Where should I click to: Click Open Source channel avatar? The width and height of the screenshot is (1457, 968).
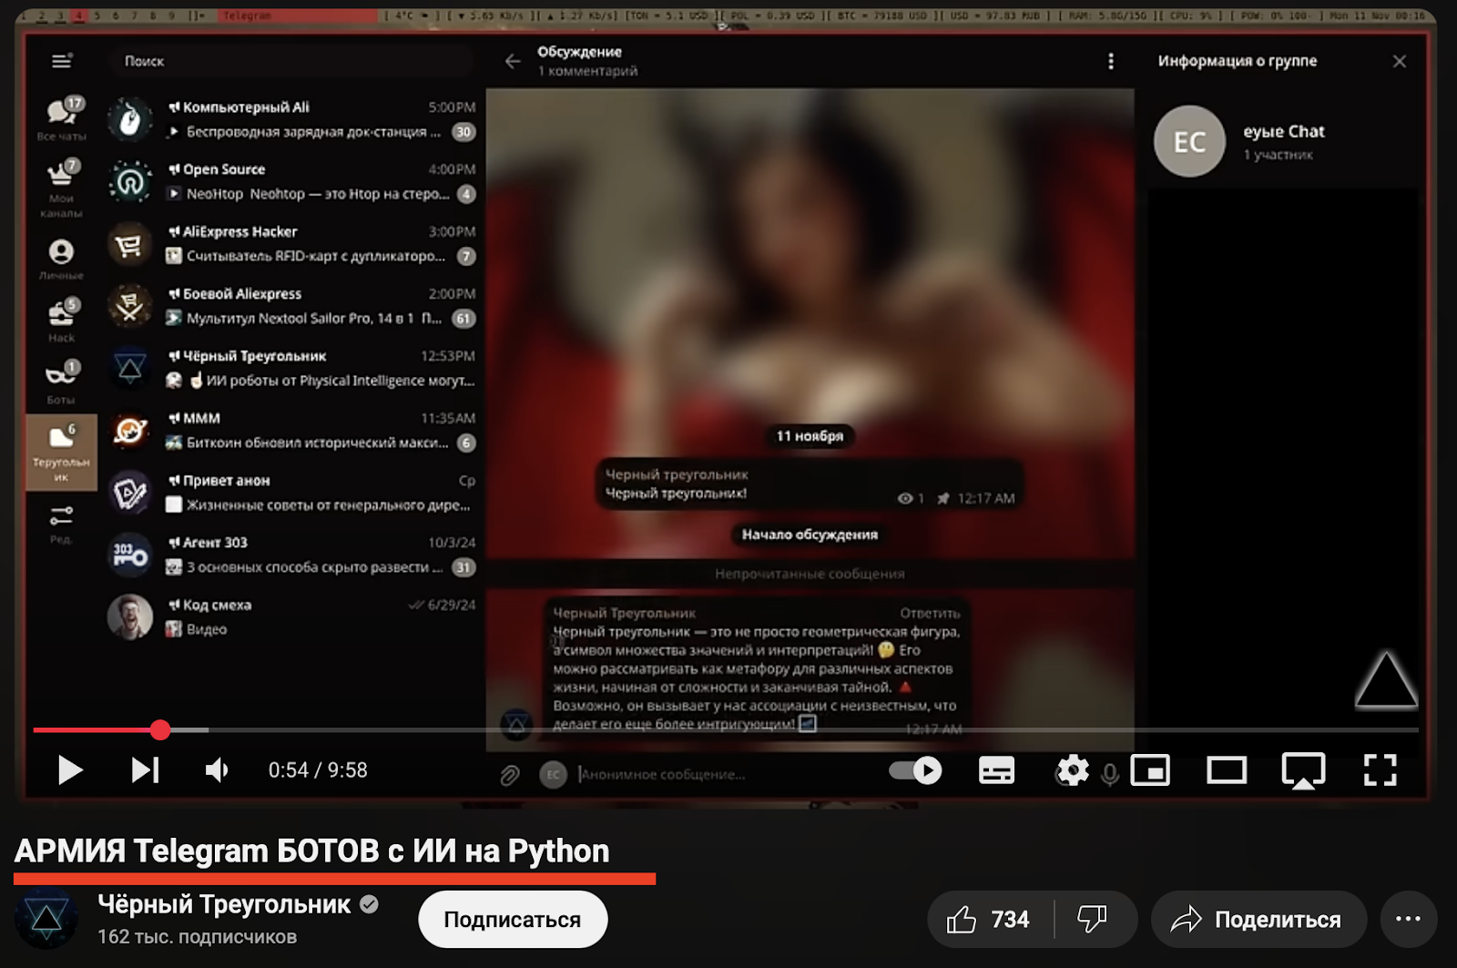(130, 181)
